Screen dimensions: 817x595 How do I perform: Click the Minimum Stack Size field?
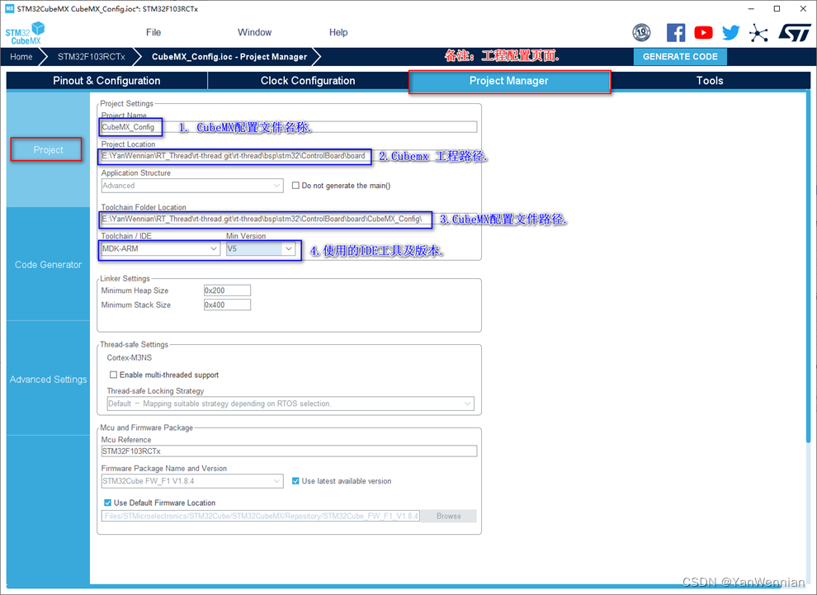[x=227, y=305]
